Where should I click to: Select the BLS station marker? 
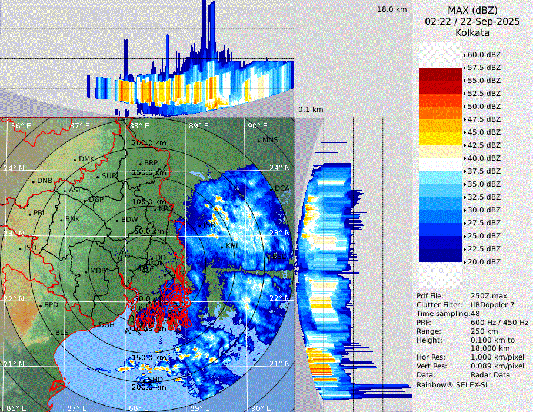pos(51,334)
